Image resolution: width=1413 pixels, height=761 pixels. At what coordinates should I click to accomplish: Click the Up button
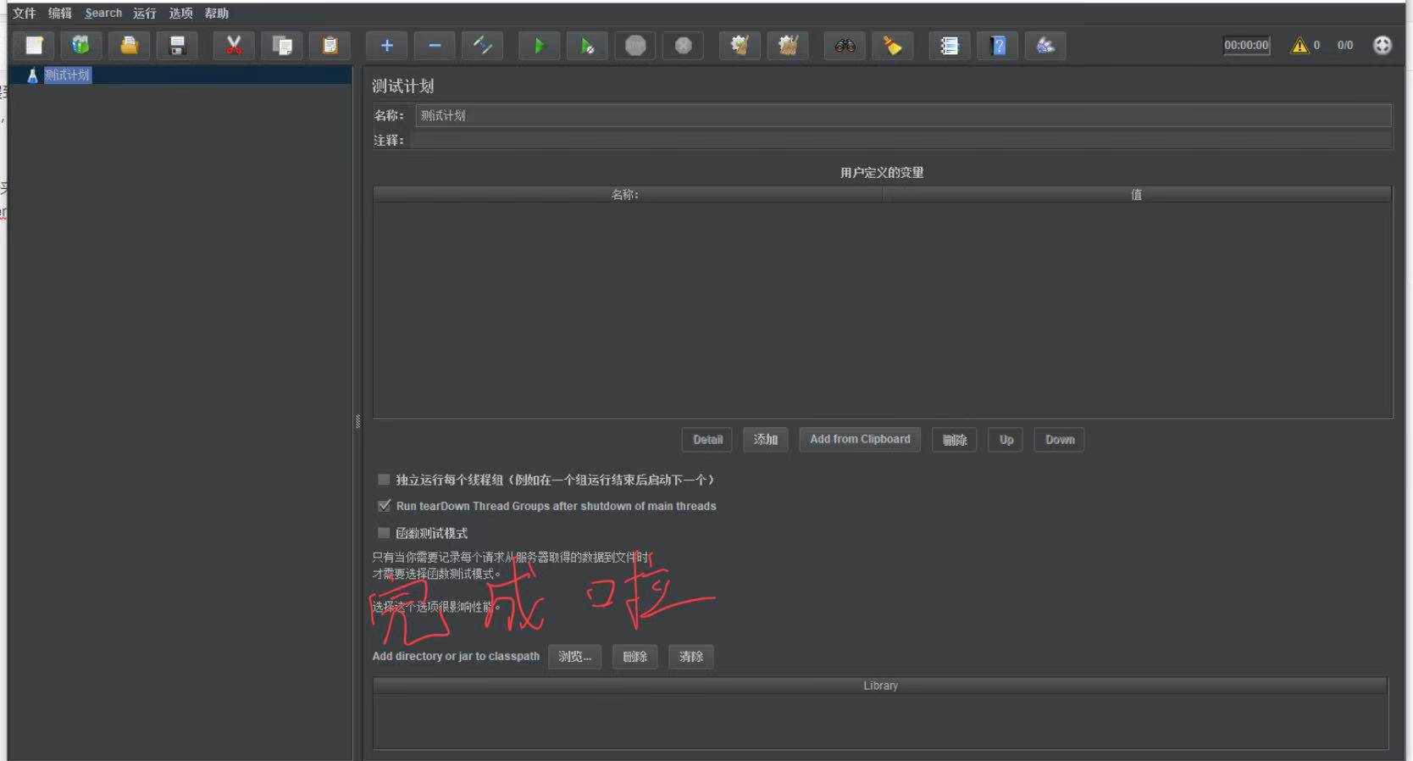point(1006,440)
